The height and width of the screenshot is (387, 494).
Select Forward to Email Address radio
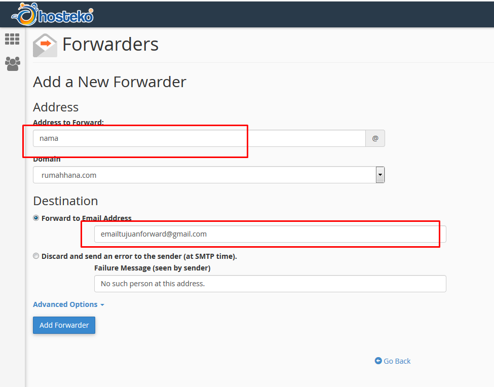point(36,218)
